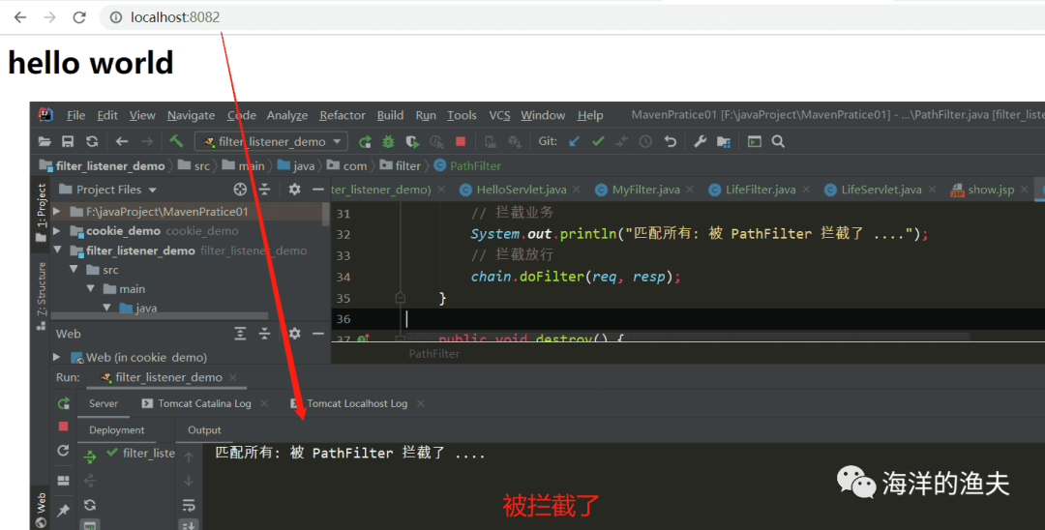The height and width of the screenshot is (530, 1045).
Task: Click the Run with Coverage icon
Action: 412,141
